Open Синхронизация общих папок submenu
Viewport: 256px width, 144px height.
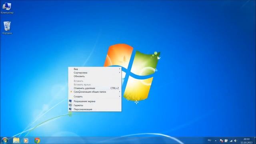click(95, 92)
